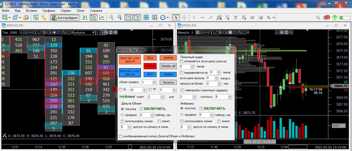Select the crosshair cursor tool
Image resolution: width=352 pixels, height=151 pixels.
tap(184, 18)
